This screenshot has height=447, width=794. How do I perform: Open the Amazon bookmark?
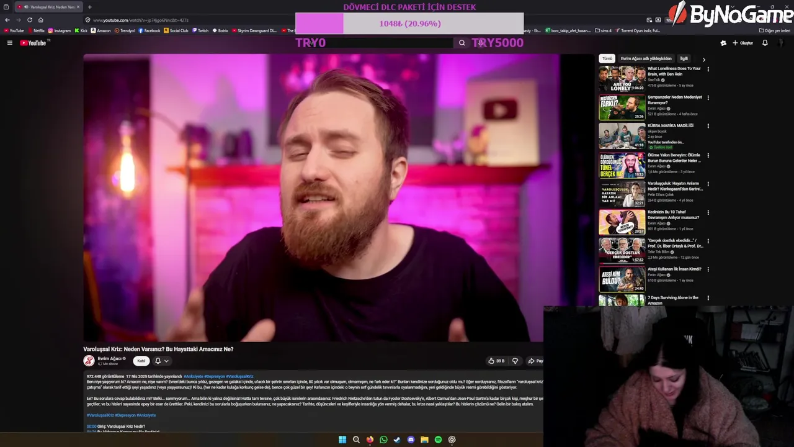click(101, 30)
